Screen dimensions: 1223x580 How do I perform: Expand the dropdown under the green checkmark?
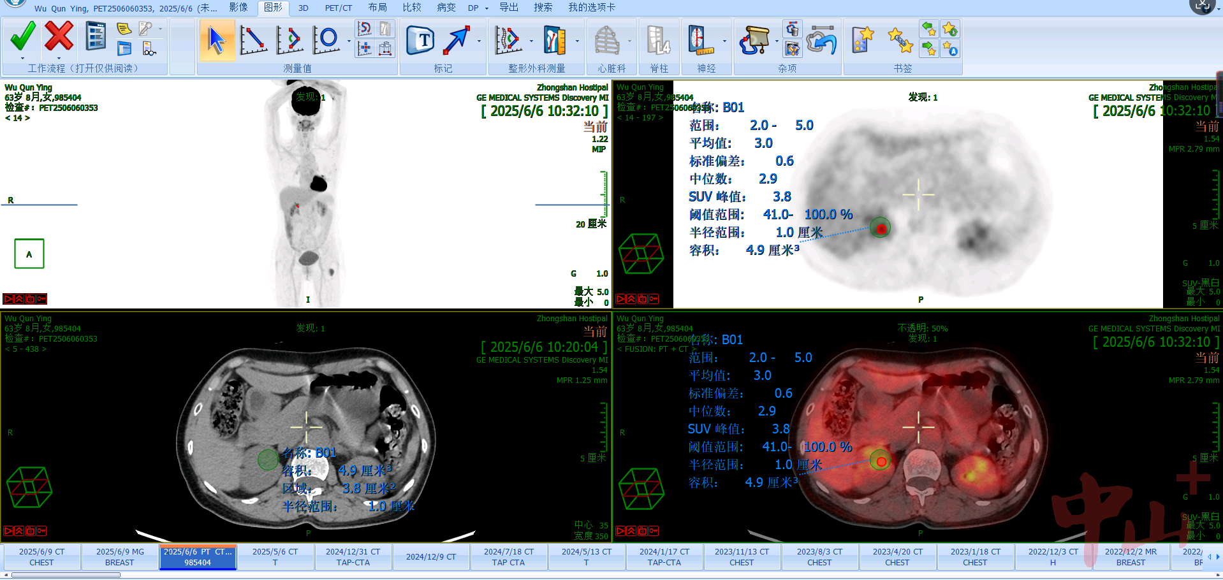click(x=22, y=58)
